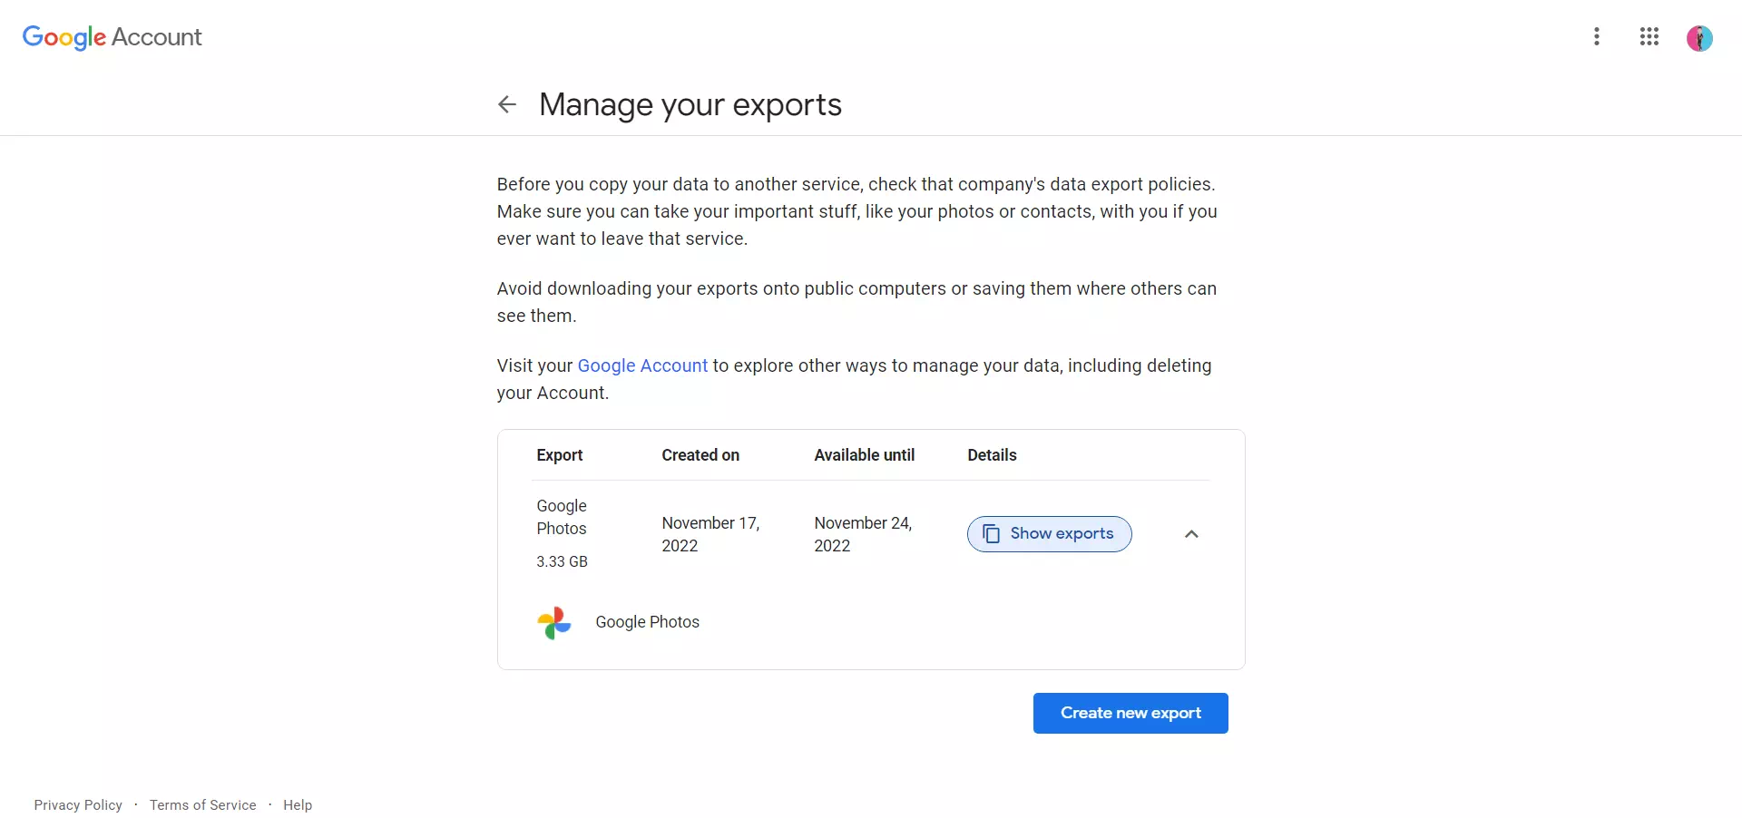Click the Details column header
1742x818 pixels.
point(992,455)
